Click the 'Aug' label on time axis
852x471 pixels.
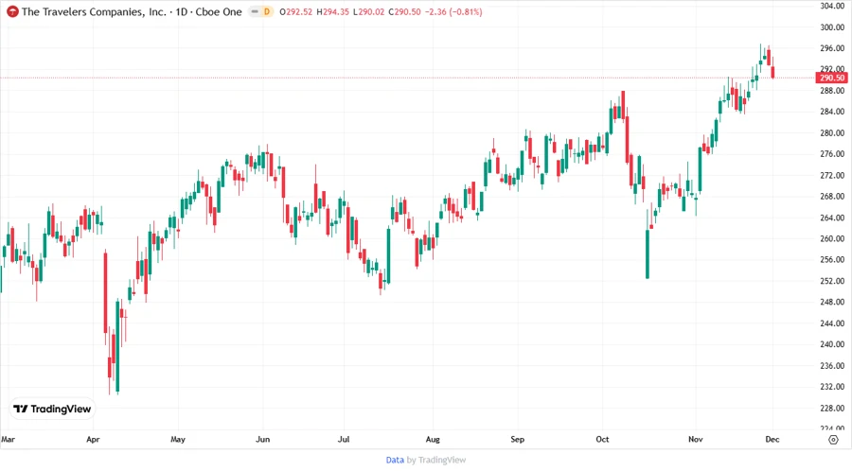433,439
